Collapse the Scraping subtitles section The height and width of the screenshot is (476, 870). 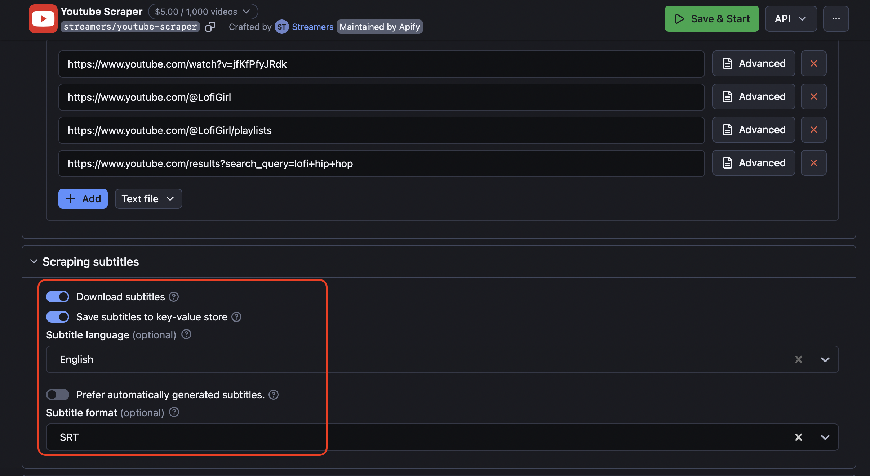(33, 261)
